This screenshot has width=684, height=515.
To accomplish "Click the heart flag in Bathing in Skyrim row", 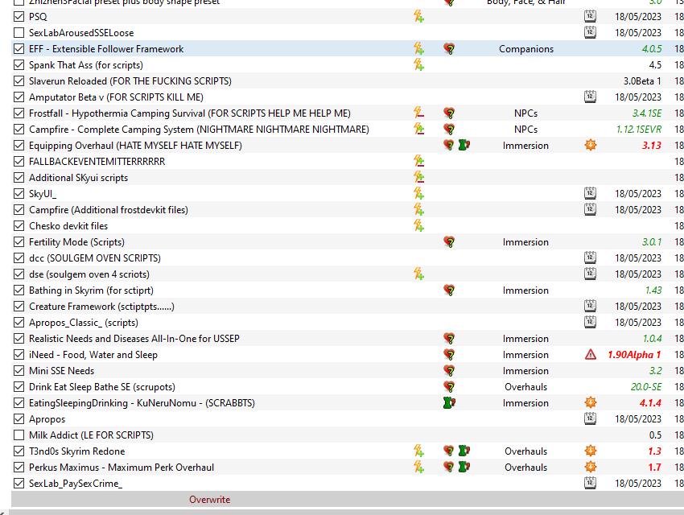I will pos(449,290).
